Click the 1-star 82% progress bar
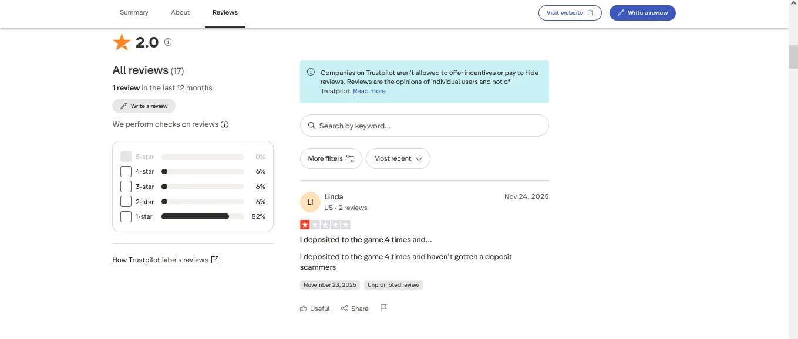798x339 pixels. click(203, 216)
